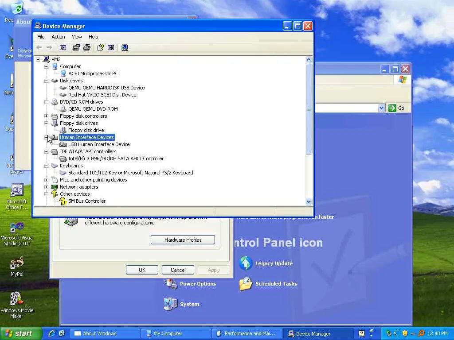The width and height of the screenshot is (454, 340).
Task: Click the Help toolbar icon with question mark
Action: 101,47
